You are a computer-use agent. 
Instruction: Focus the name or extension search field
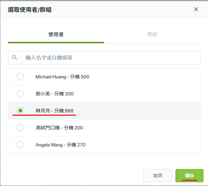111,58
